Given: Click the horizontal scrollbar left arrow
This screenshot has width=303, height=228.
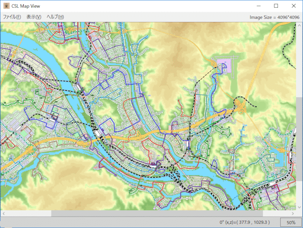Looking at the screenshot, I should point(3,213).
